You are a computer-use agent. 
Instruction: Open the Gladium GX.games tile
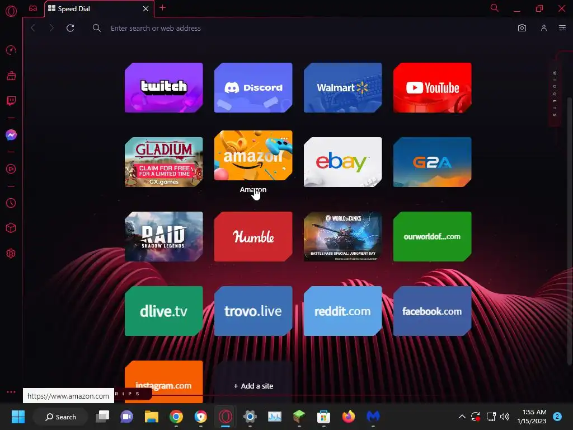164,162
